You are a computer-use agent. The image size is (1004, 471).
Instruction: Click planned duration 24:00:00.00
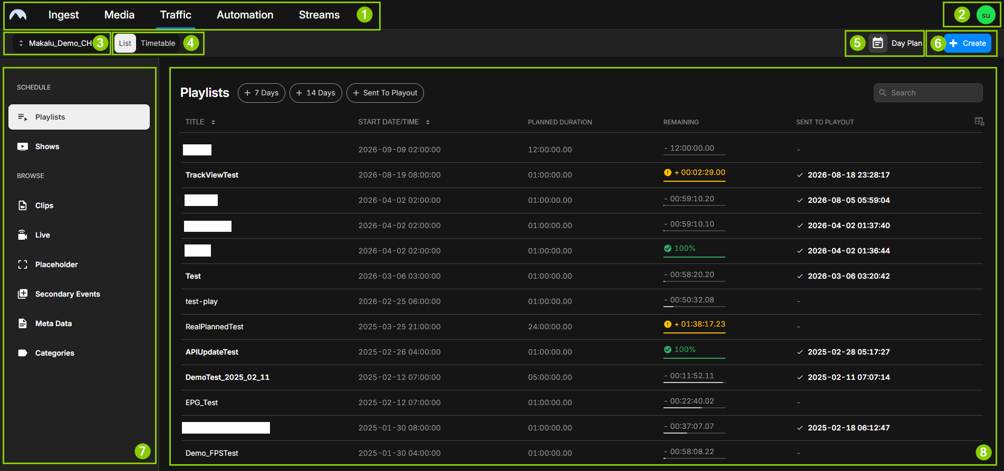tap(550, 327)
